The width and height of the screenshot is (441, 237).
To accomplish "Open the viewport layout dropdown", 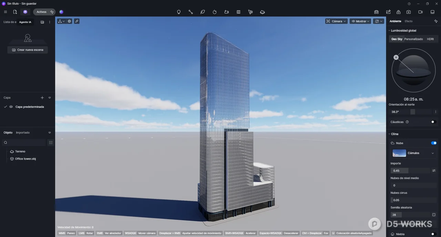I will [x=379, y=21].
